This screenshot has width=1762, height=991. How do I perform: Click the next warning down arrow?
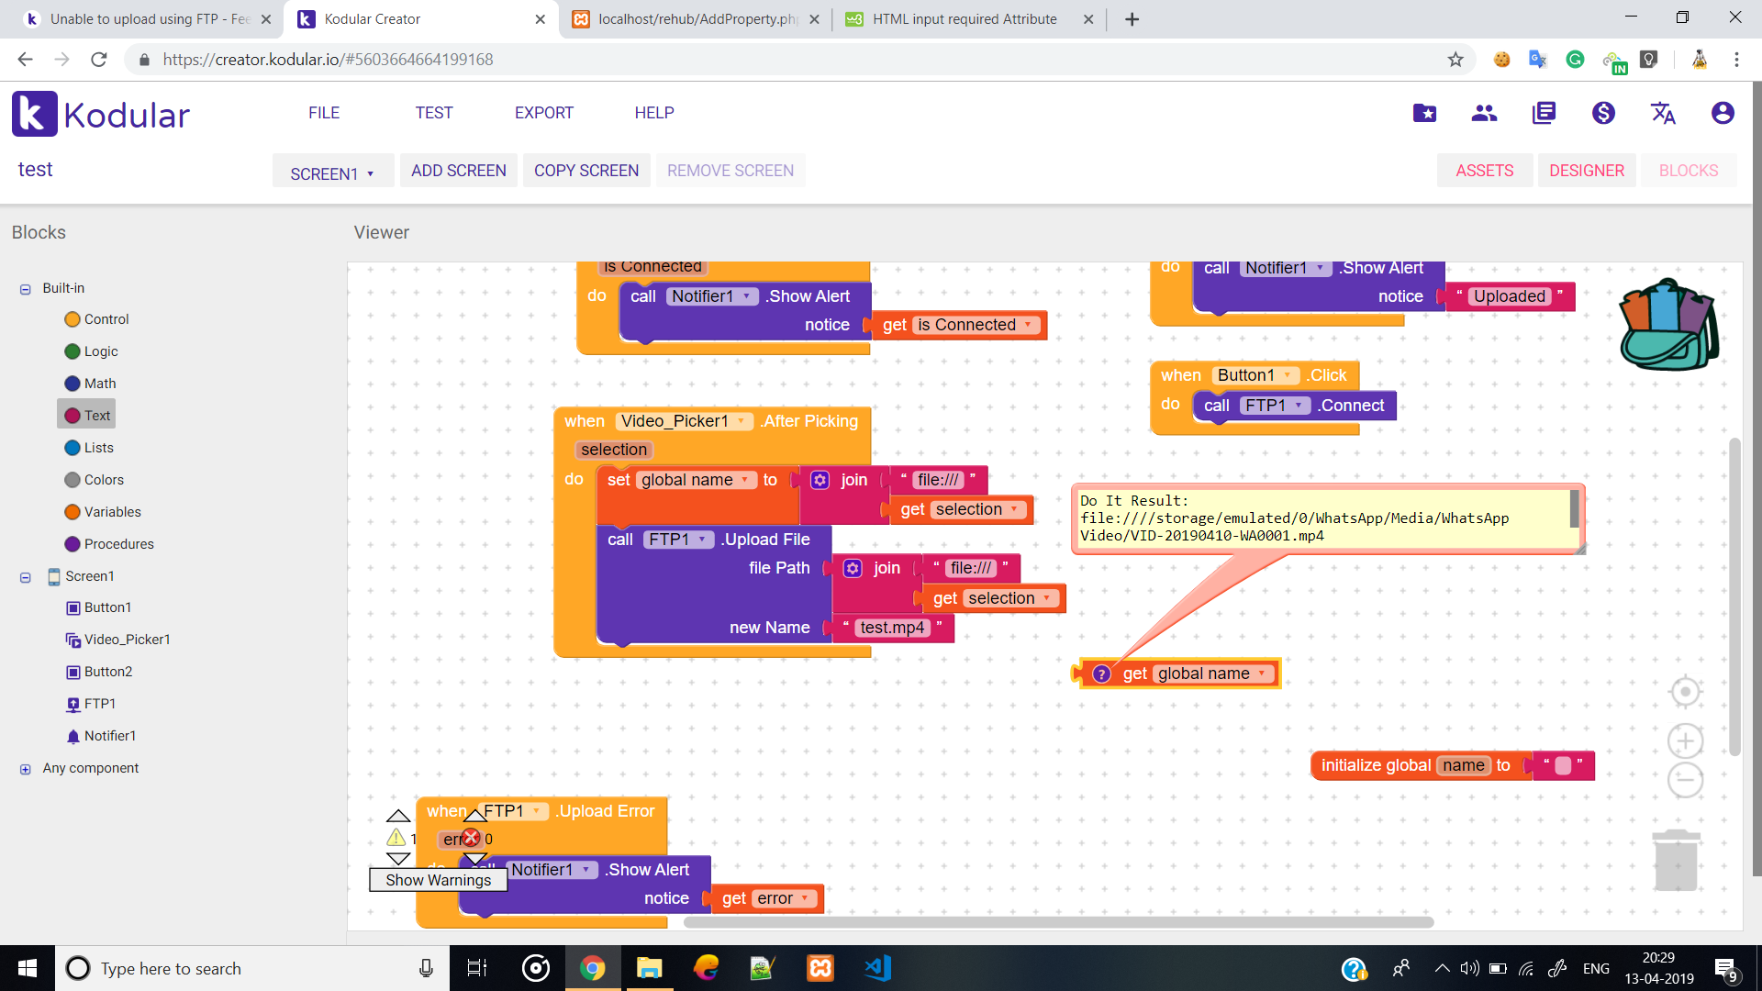point(398,859)
